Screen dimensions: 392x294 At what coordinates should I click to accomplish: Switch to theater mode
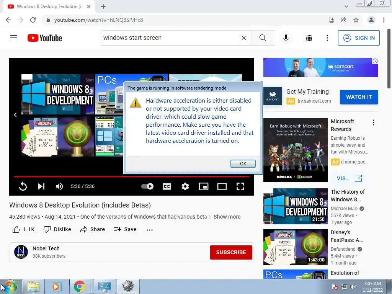point(222,186)
